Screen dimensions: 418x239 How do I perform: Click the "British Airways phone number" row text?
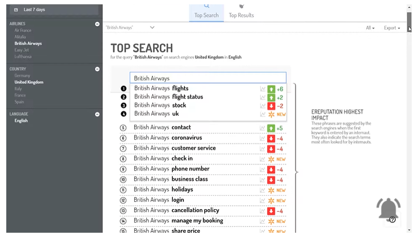point(172,169)
